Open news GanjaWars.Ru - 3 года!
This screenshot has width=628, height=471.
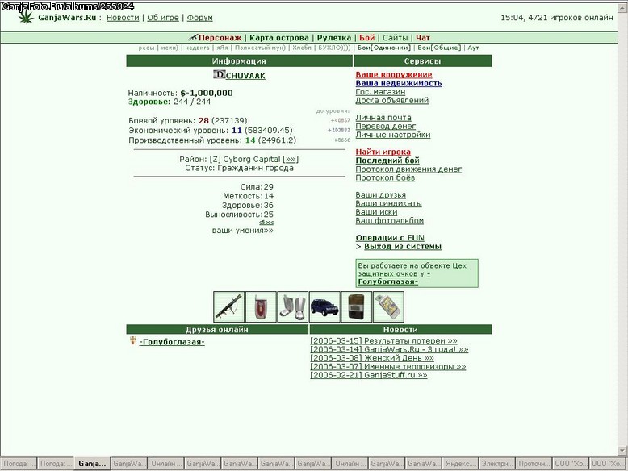[x=389, y=349]
